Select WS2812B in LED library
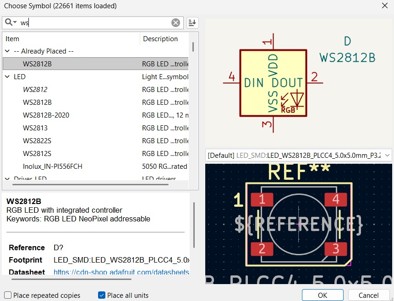 click(x=37, y=102)
